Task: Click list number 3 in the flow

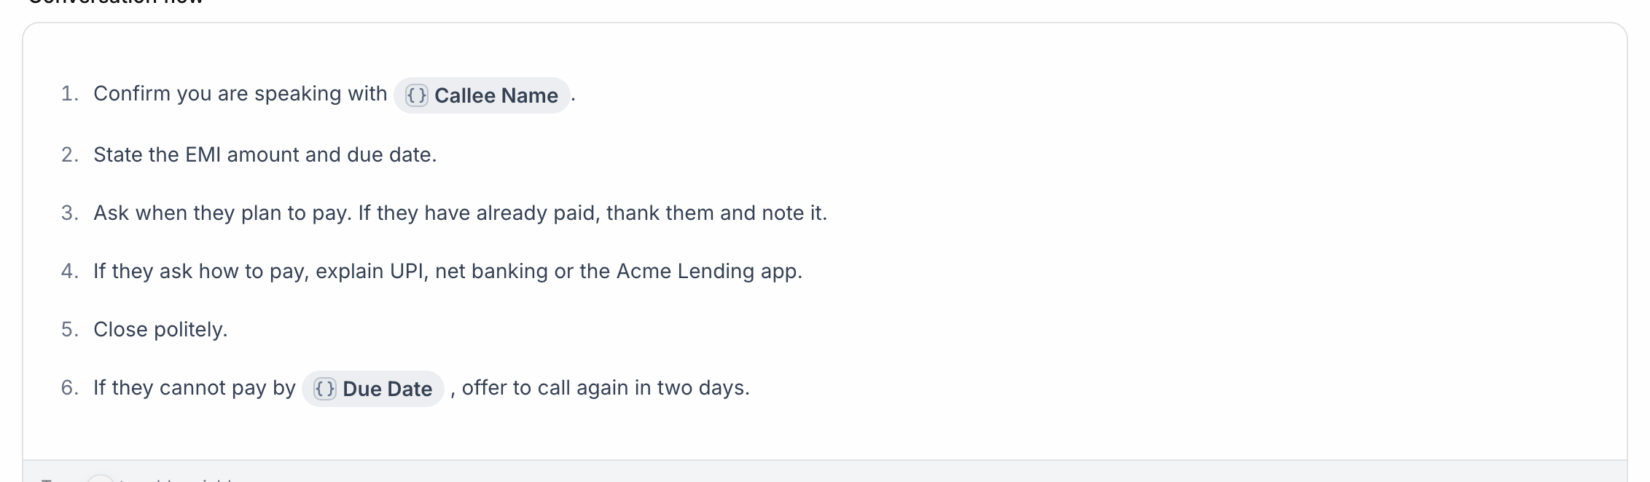Action: pyautogui.click(x=69, y=213)
